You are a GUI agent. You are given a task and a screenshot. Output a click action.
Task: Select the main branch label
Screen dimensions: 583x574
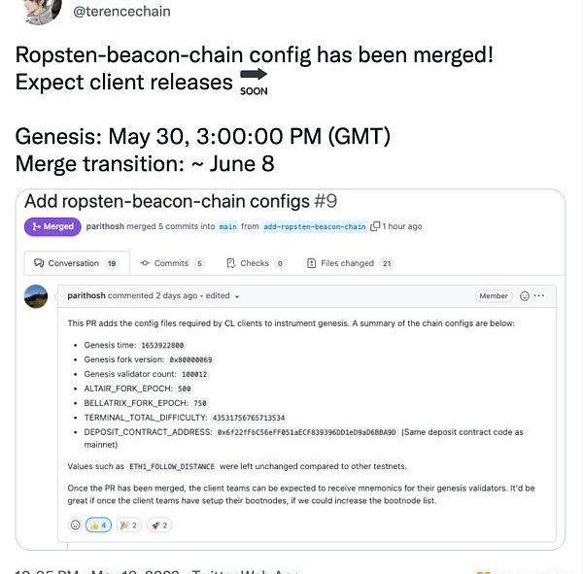click(x=228, y=226)
